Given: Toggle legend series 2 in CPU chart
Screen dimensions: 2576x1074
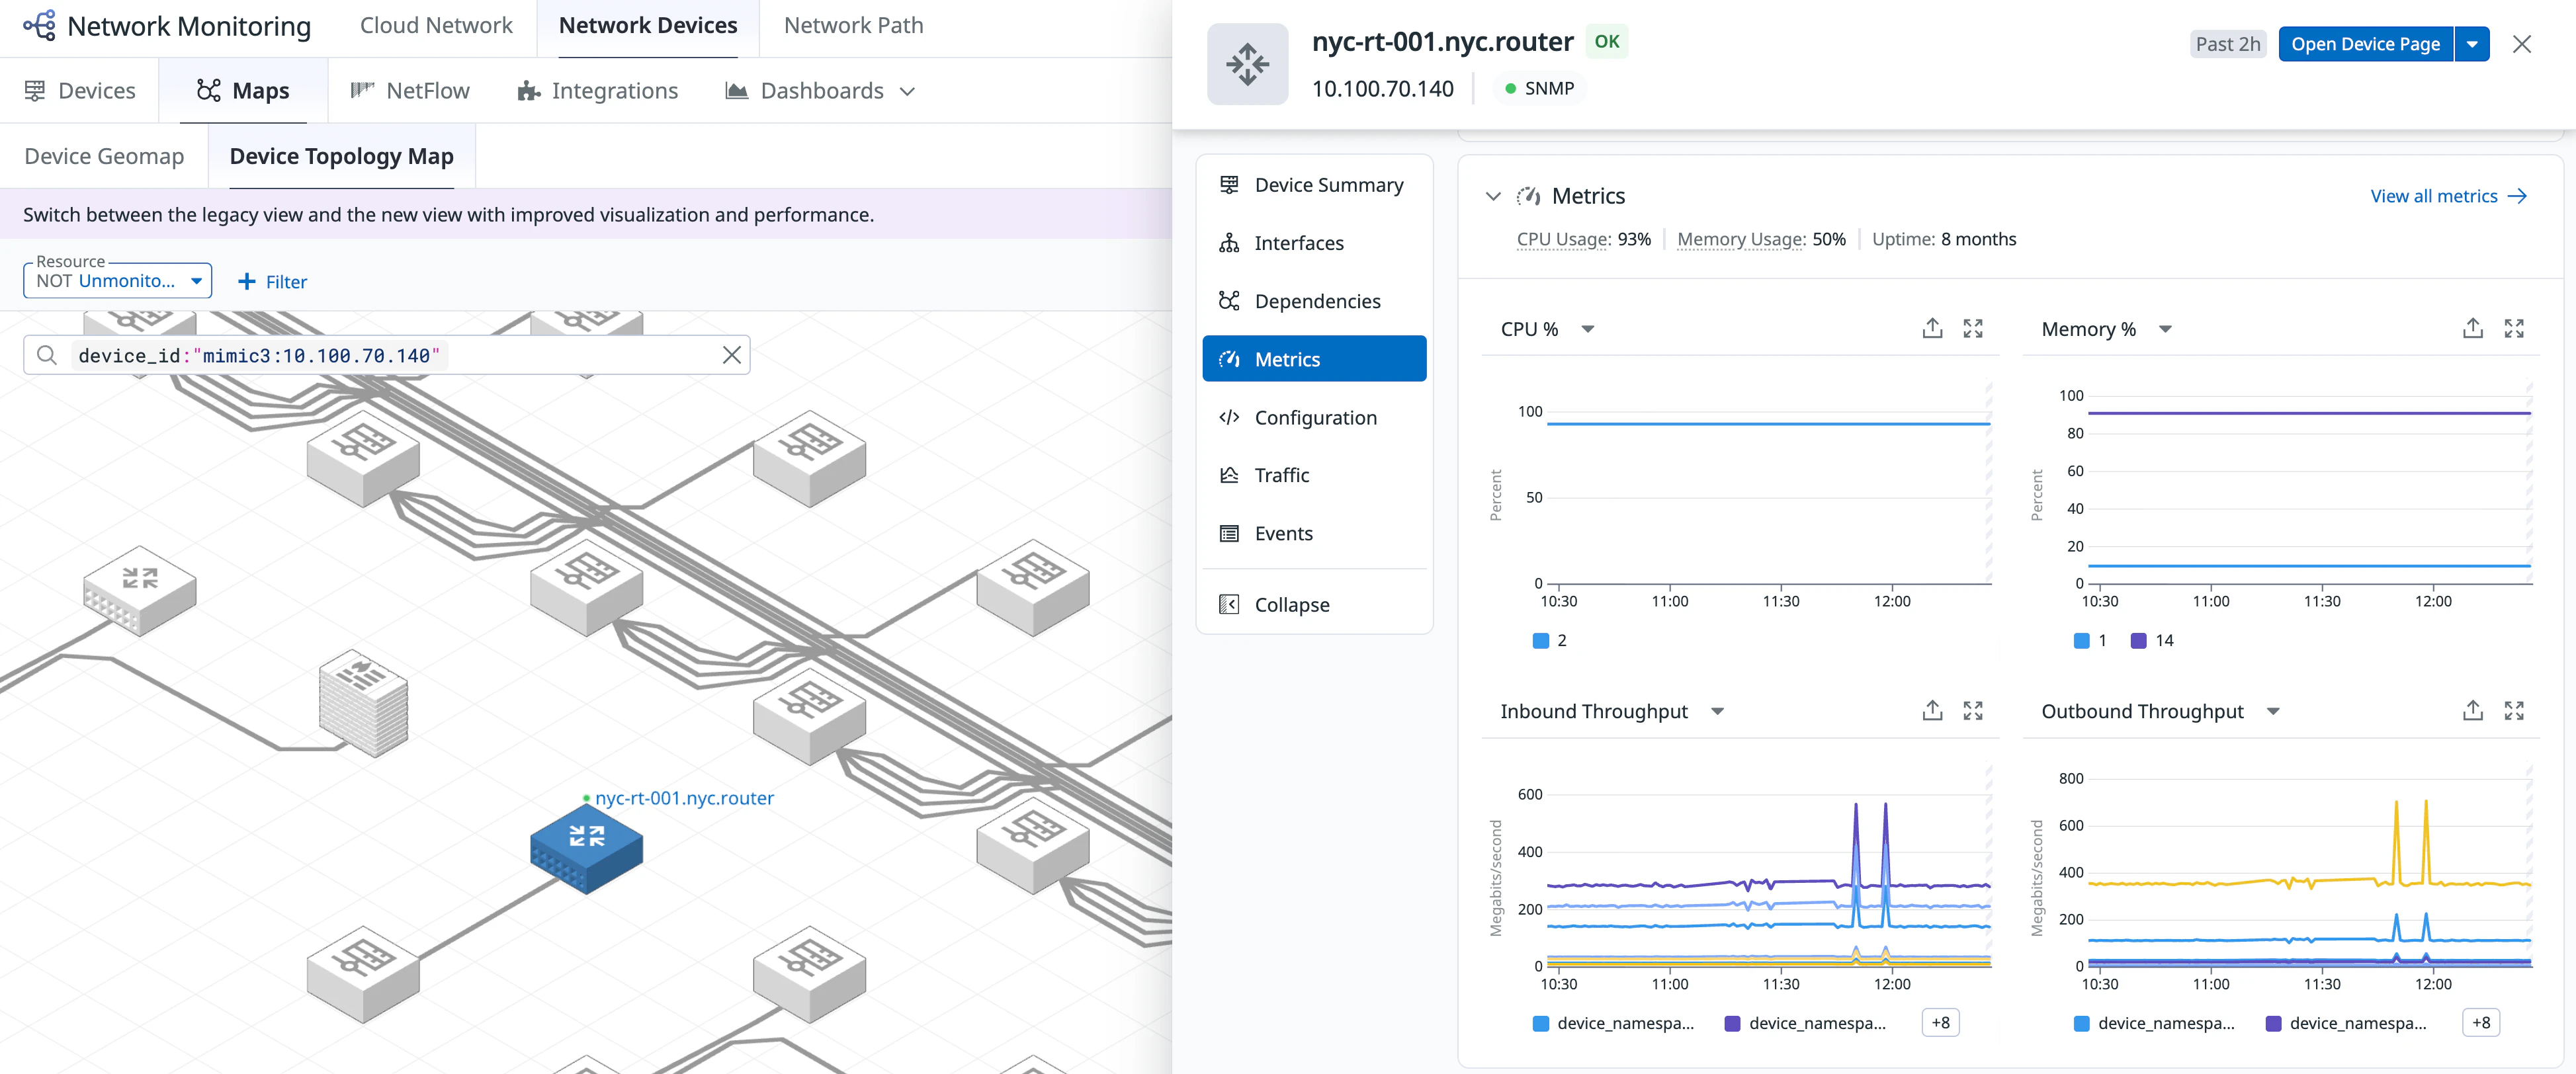Looking at the screenshot, I should point(1550,641).
